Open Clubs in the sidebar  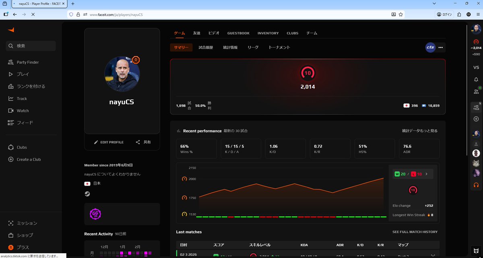17,147
